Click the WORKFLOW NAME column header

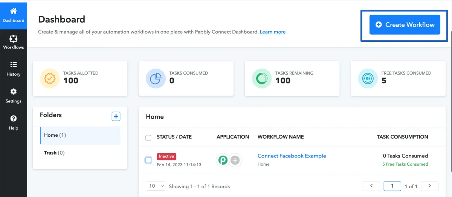click(281, 137)
